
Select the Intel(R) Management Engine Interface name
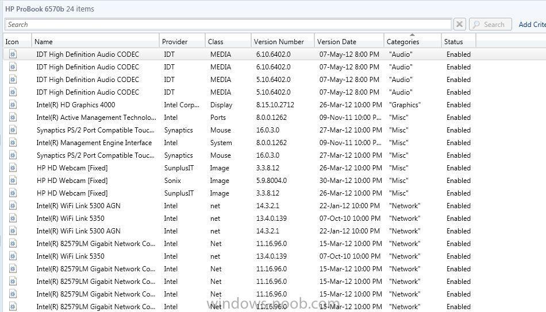pyautogui.click(x=94, y=142)
